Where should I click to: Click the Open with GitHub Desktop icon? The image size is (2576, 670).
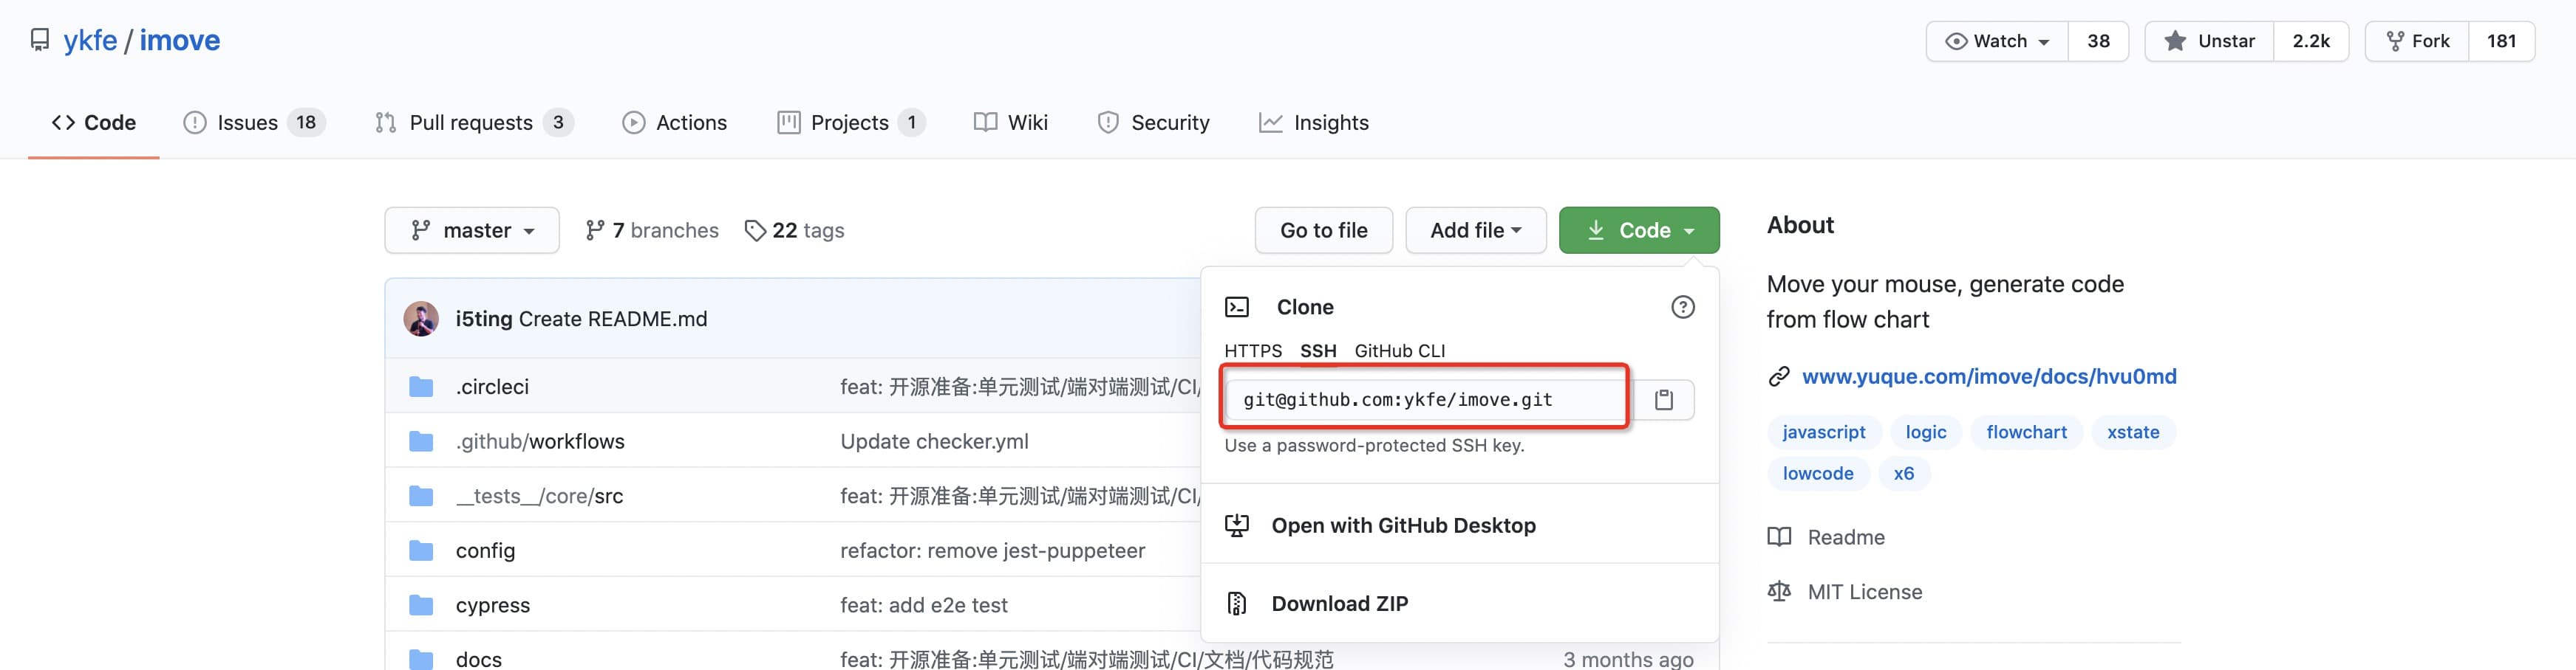coord(1237,525)
